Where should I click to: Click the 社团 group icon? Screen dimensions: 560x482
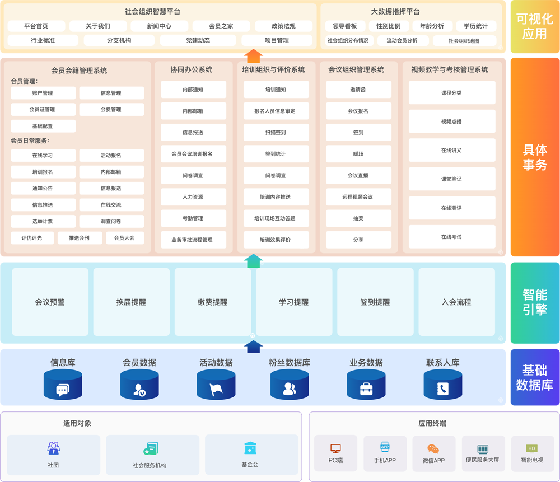tap(54, 448)
